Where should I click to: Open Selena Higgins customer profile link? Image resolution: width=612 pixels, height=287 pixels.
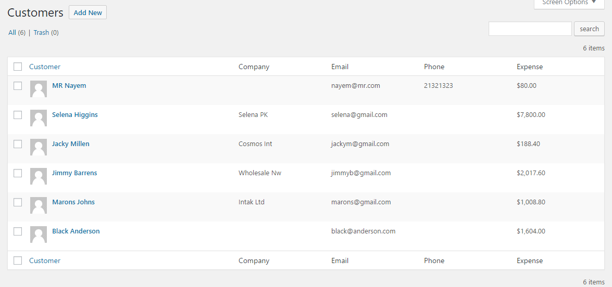pyautogui.click(x=75, y=115)
